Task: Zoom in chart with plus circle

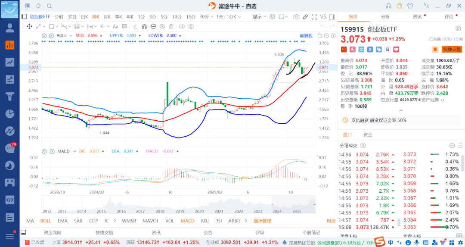Action: [333, 36]
